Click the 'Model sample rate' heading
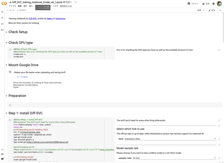224x163 pixels. point(127,148)
